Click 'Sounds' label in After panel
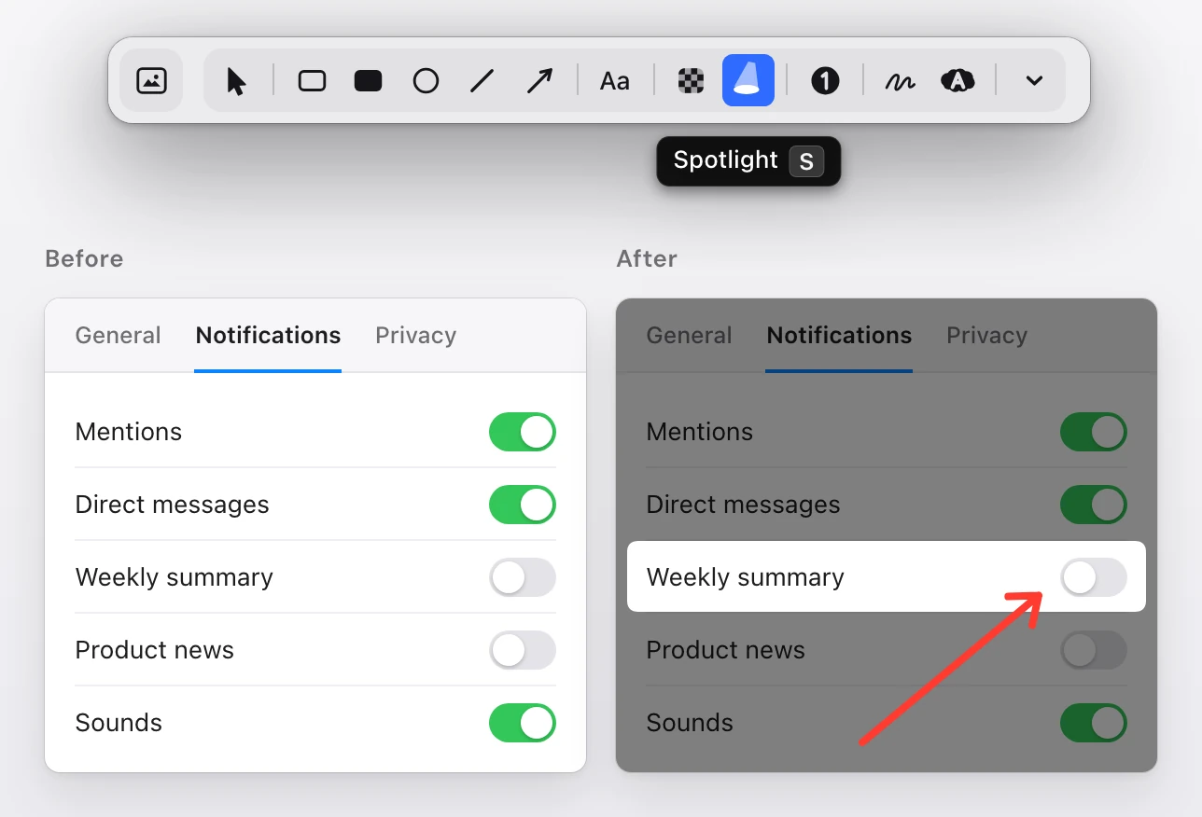The height and width of the screenshot is (817, 1202). tap(690, 723)
